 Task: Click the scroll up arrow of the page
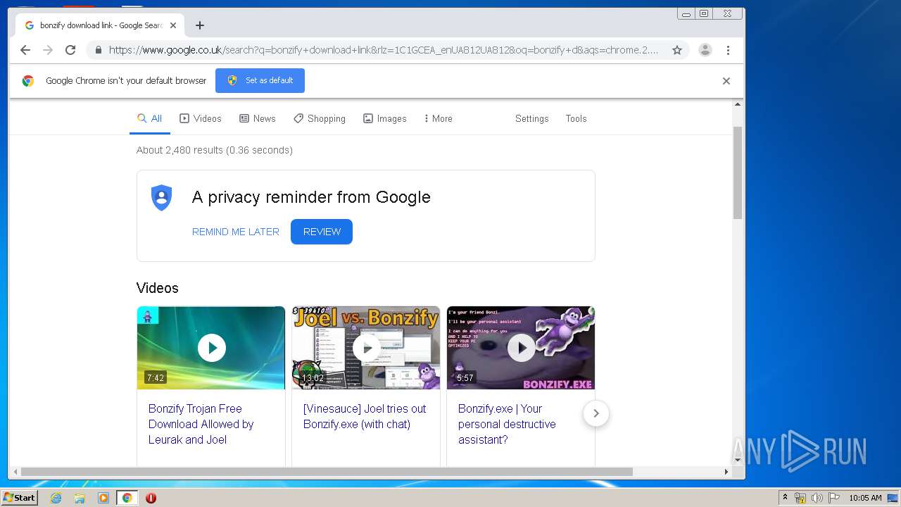[738, 104]
